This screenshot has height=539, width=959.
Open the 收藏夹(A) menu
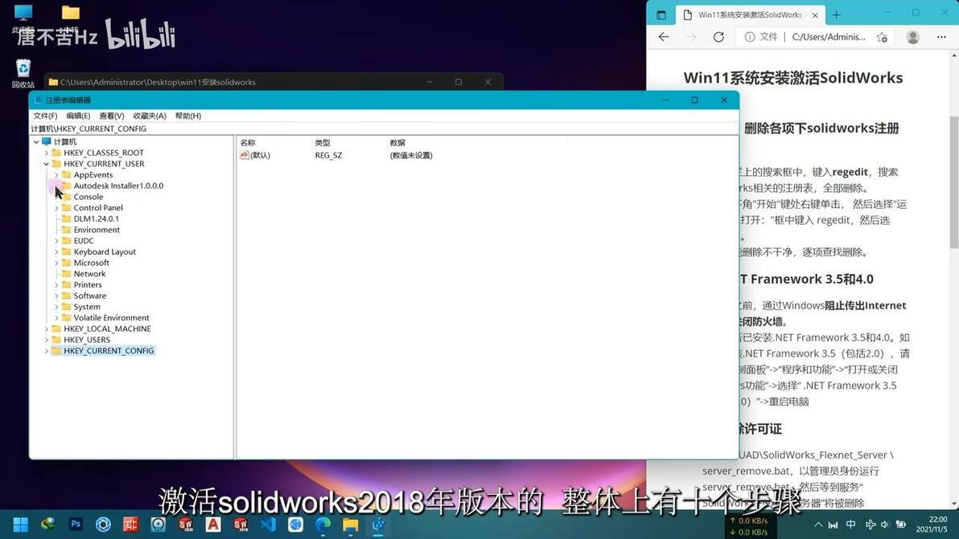[x=150, y=116]
